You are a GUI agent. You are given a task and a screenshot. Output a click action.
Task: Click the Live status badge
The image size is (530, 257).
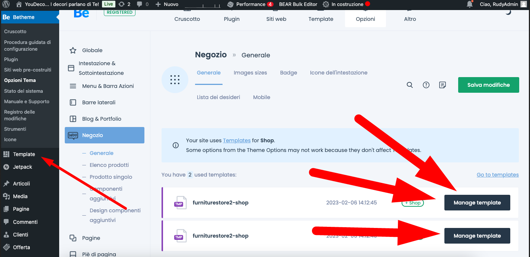(x=108, y=4)
